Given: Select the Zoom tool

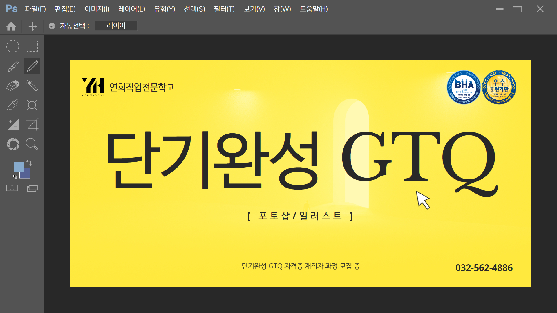Looking at the screenshot, I should pyautogui.click(x=32, y=144).
